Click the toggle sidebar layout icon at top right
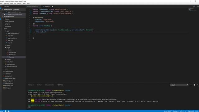Viewport: 199px width, 112px height. [x=198, y=7]
